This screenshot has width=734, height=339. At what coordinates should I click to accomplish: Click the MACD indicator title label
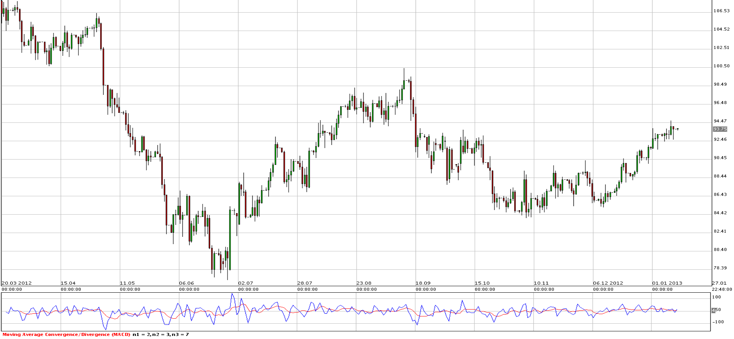point(67,335)
